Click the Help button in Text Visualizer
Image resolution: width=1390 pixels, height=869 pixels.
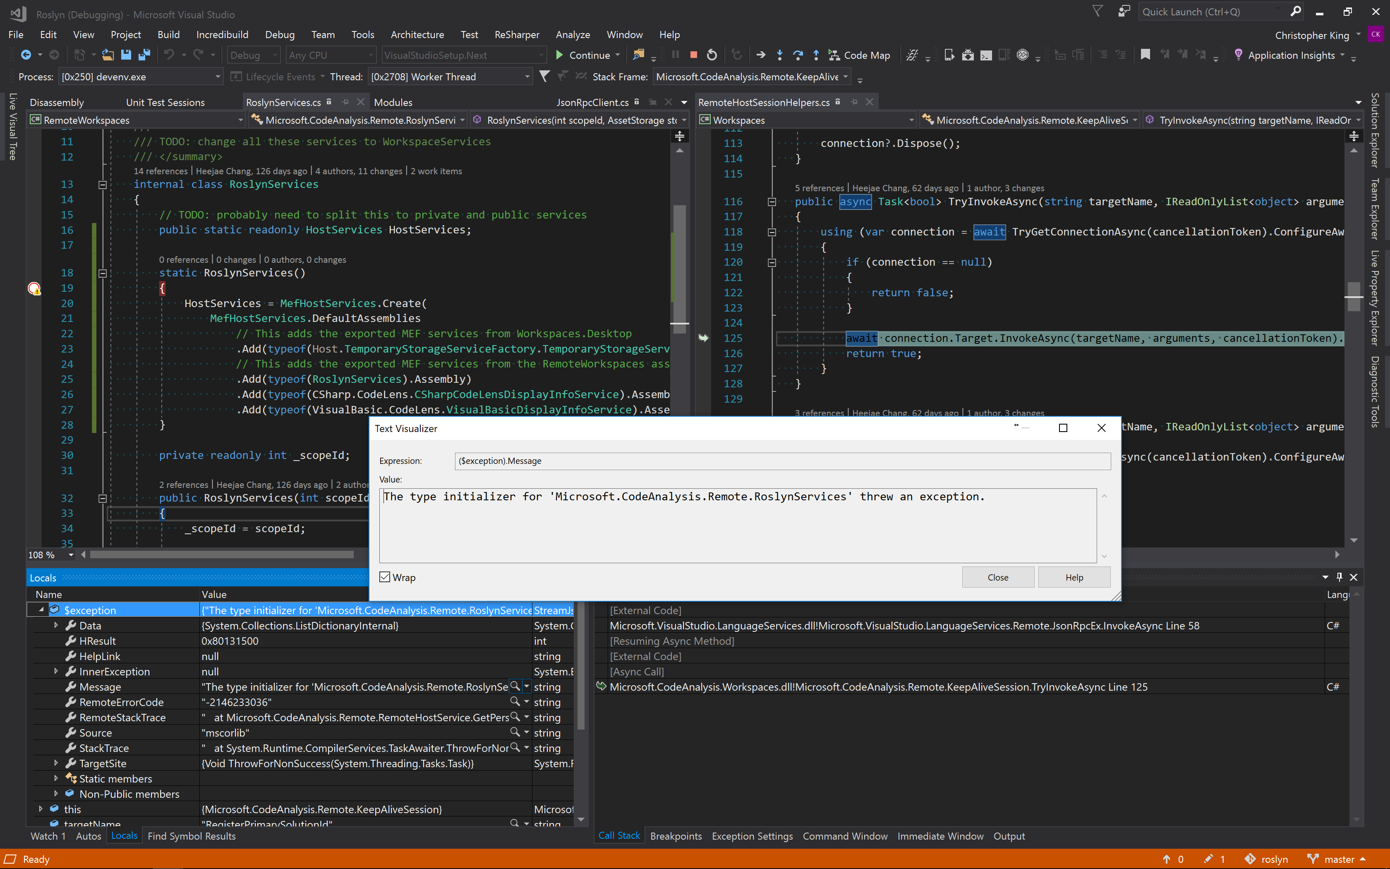(1074, 577)
